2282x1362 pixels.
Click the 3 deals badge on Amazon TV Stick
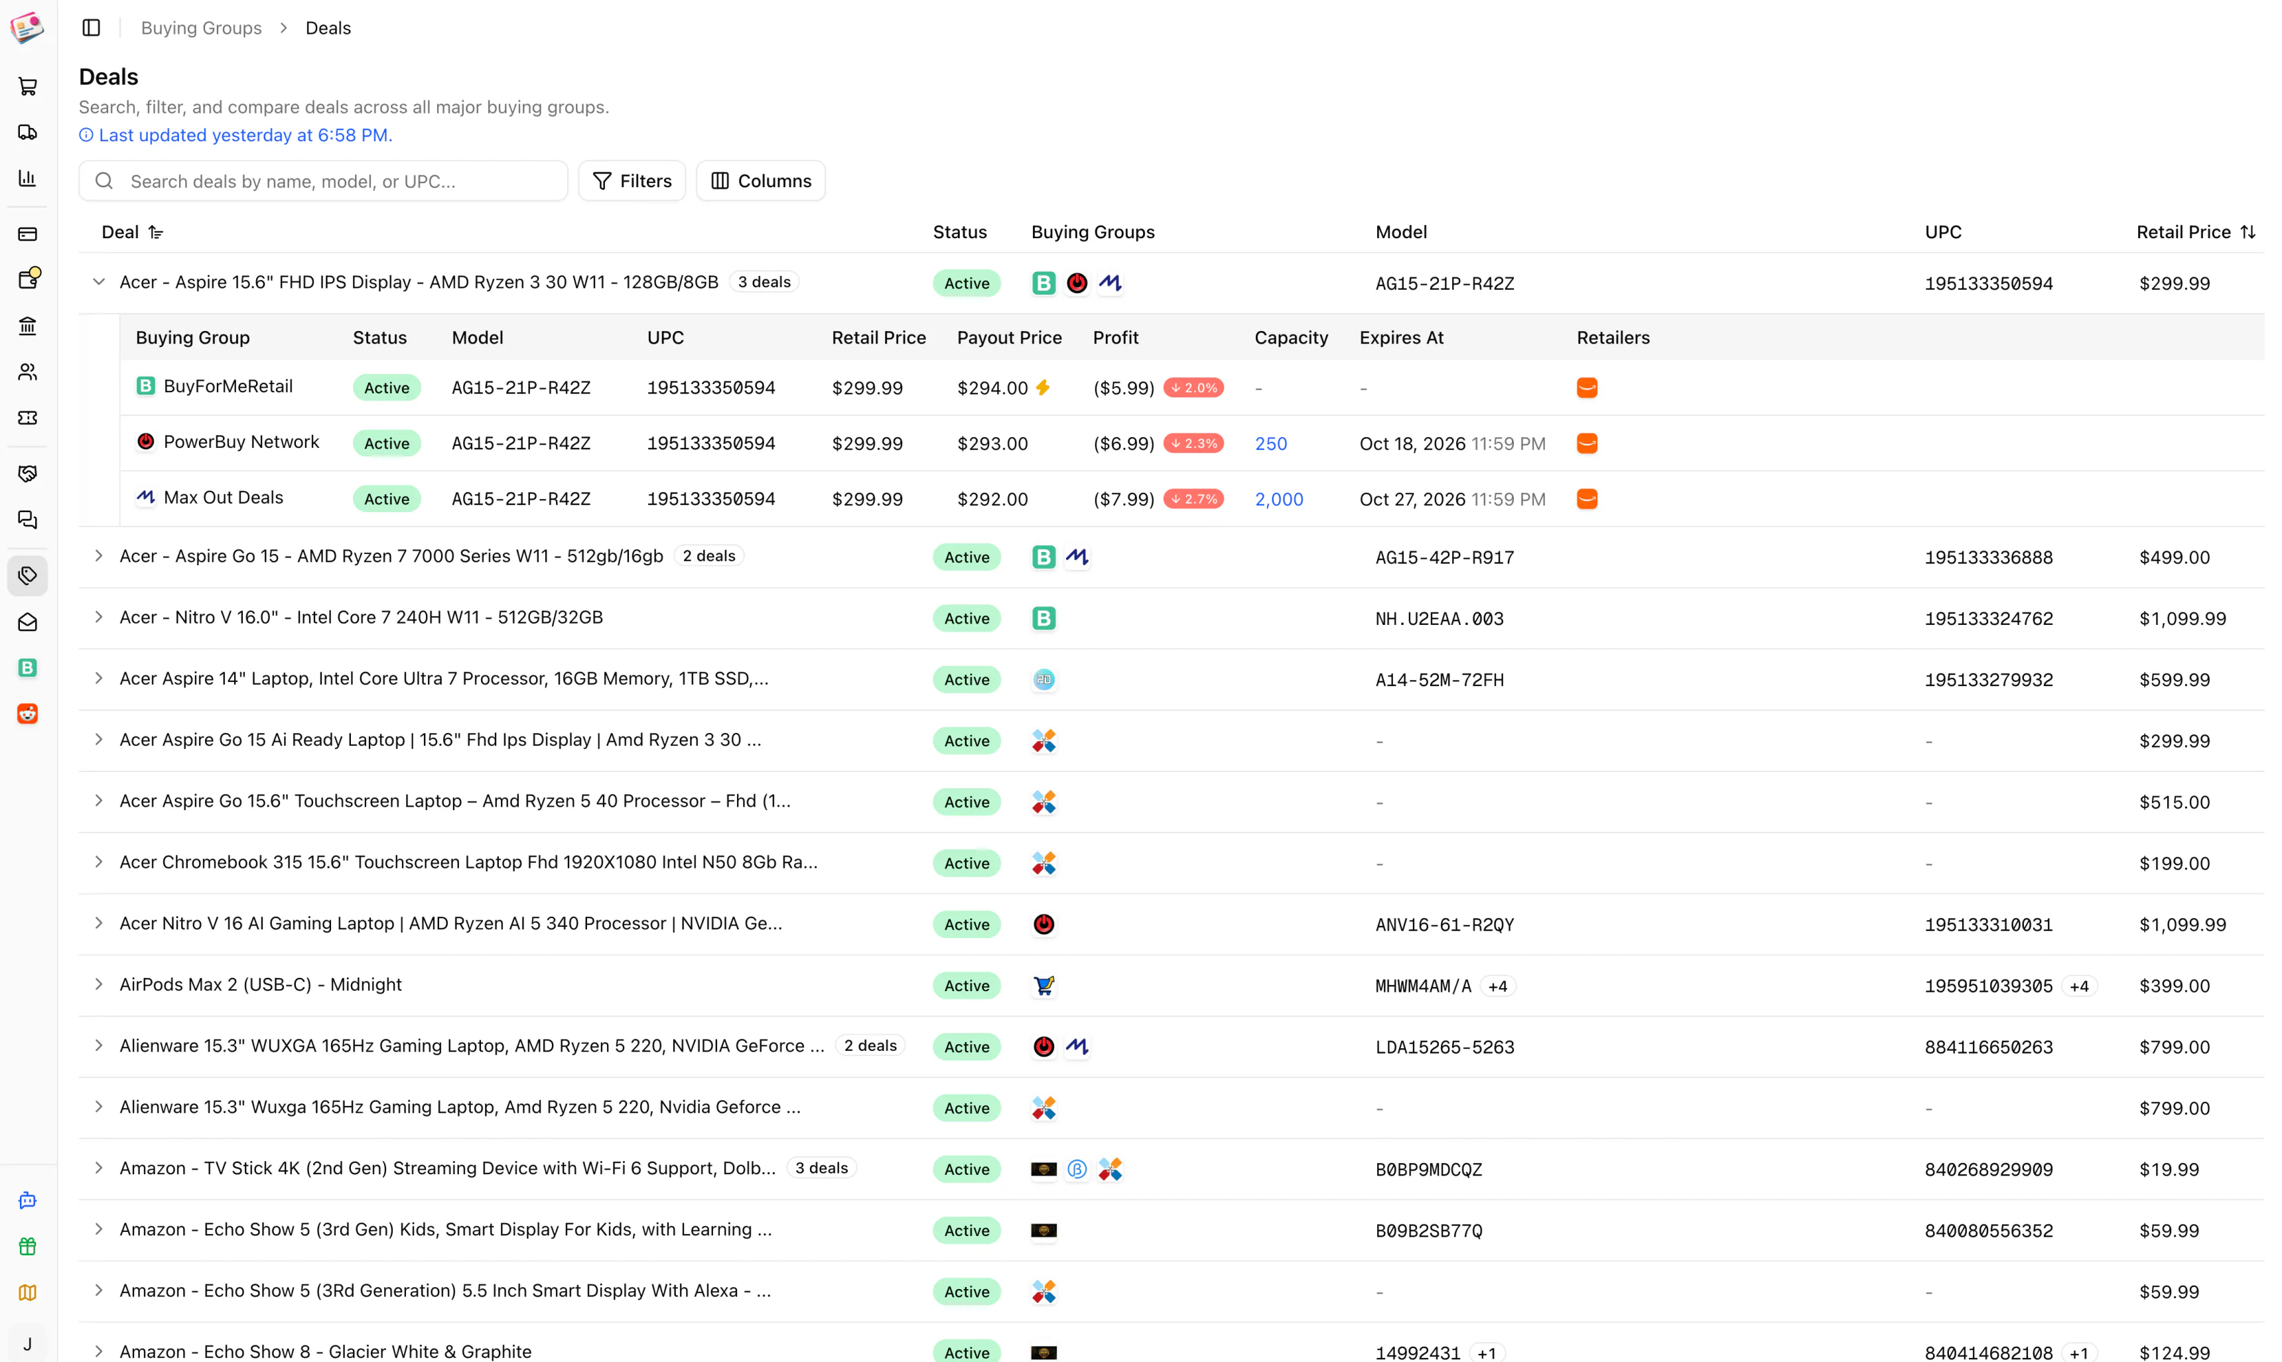click(x=821, y=1168)
